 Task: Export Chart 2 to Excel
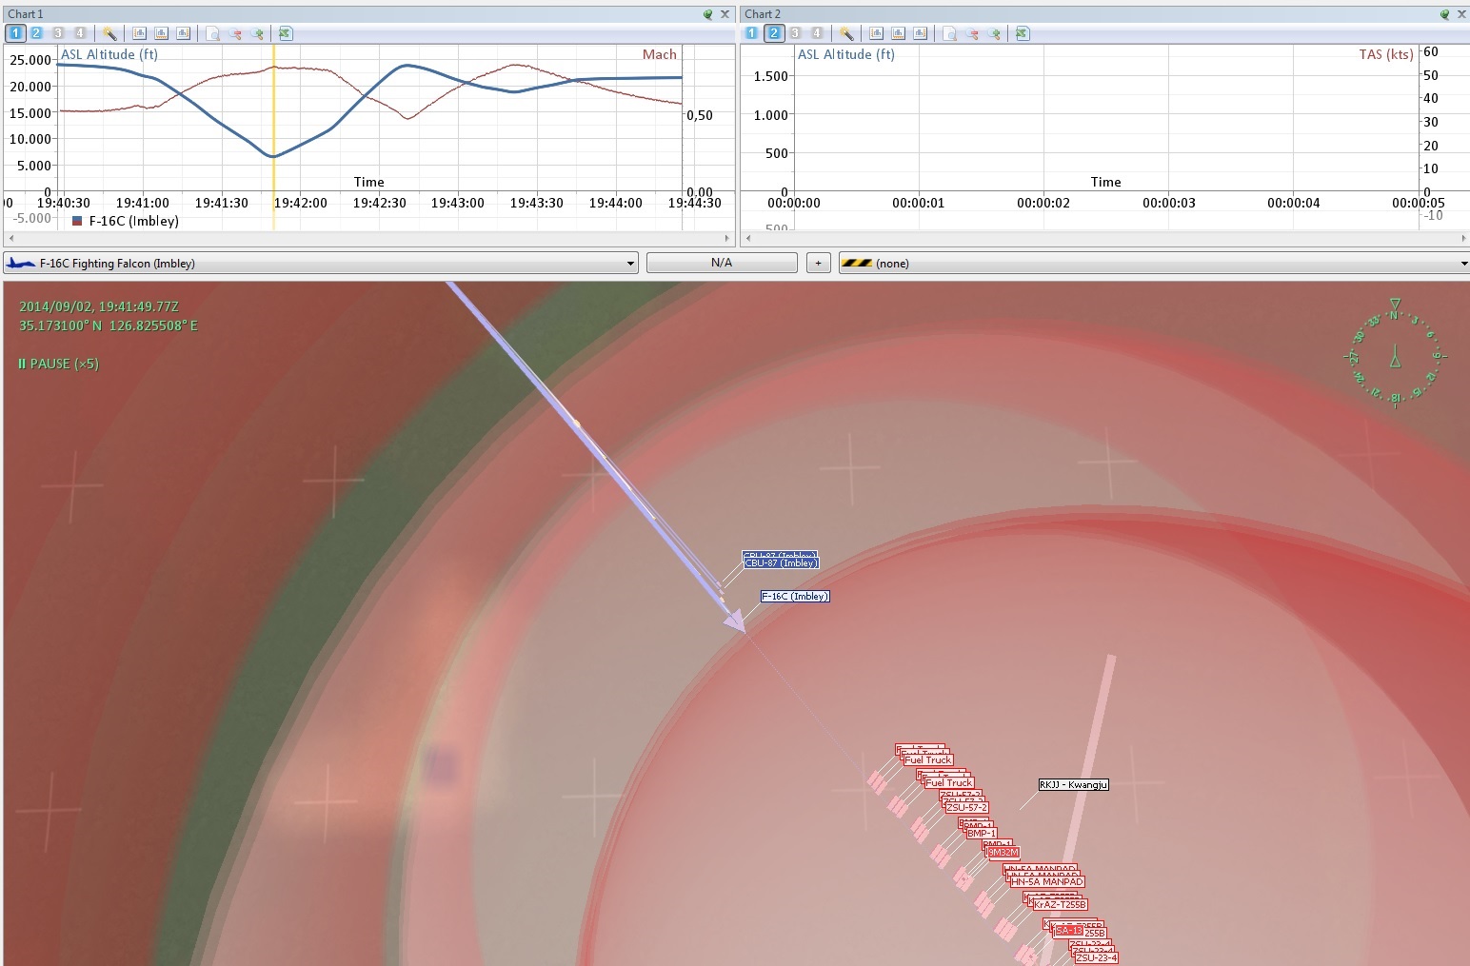point(1023,33)
